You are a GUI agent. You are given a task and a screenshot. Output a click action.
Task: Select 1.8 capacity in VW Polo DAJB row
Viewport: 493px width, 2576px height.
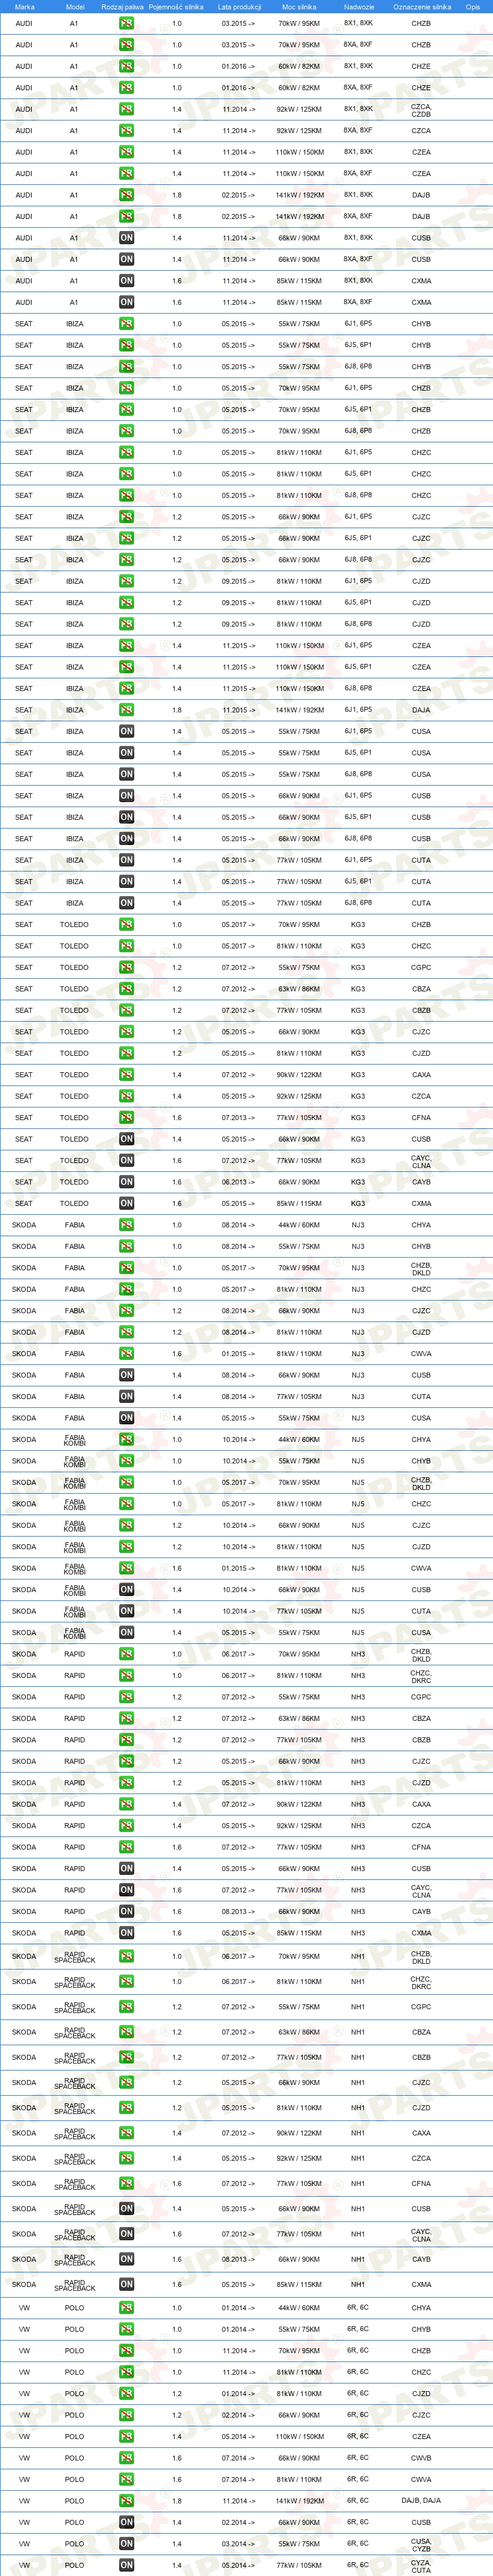pyautogui.click(x=177, y=2501)
